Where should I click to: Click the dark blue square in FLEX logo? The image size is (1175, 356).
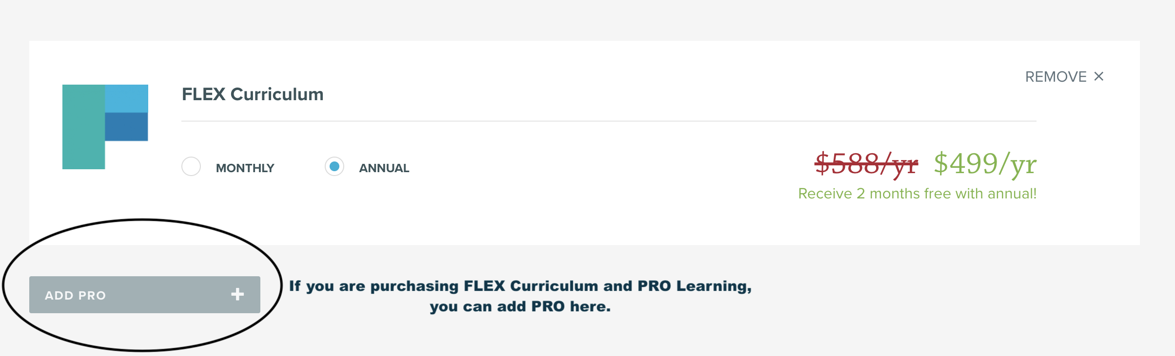coord(126,127)
